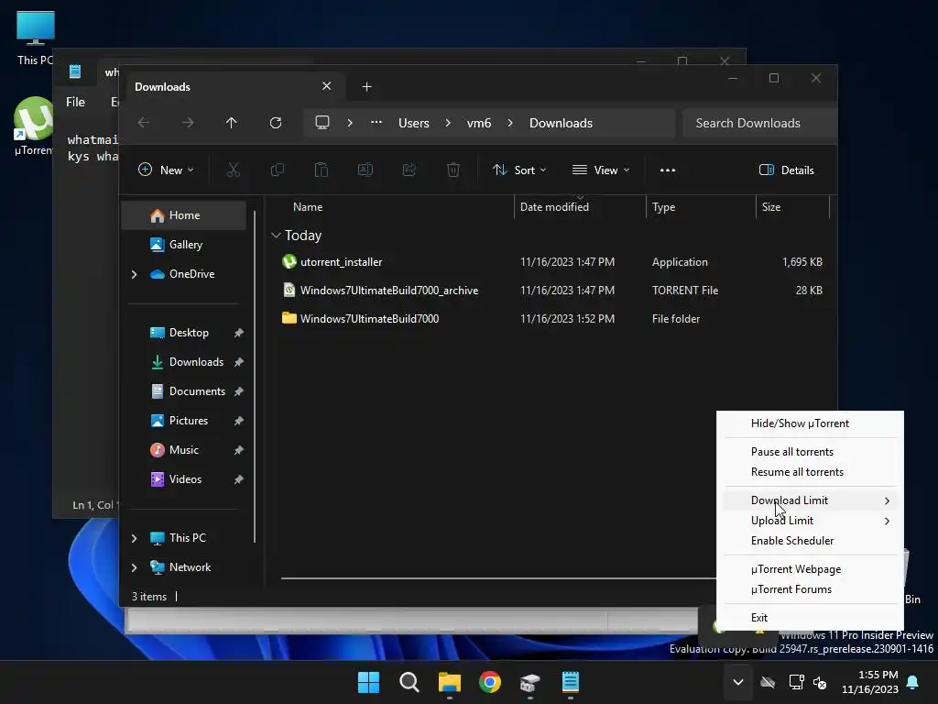Click the notification bell in tray
Image resolution: width=938 pixels, height=704 pixels.
(x=913, y=682)
